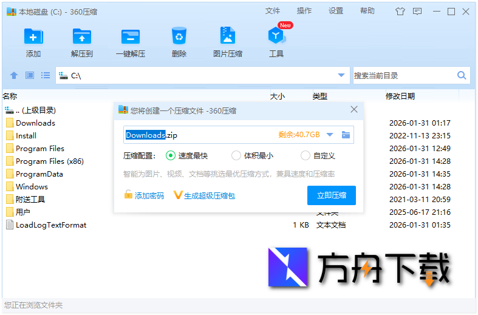
Task: Sort by the 修改日期 column header
Action: coord(400,97)
